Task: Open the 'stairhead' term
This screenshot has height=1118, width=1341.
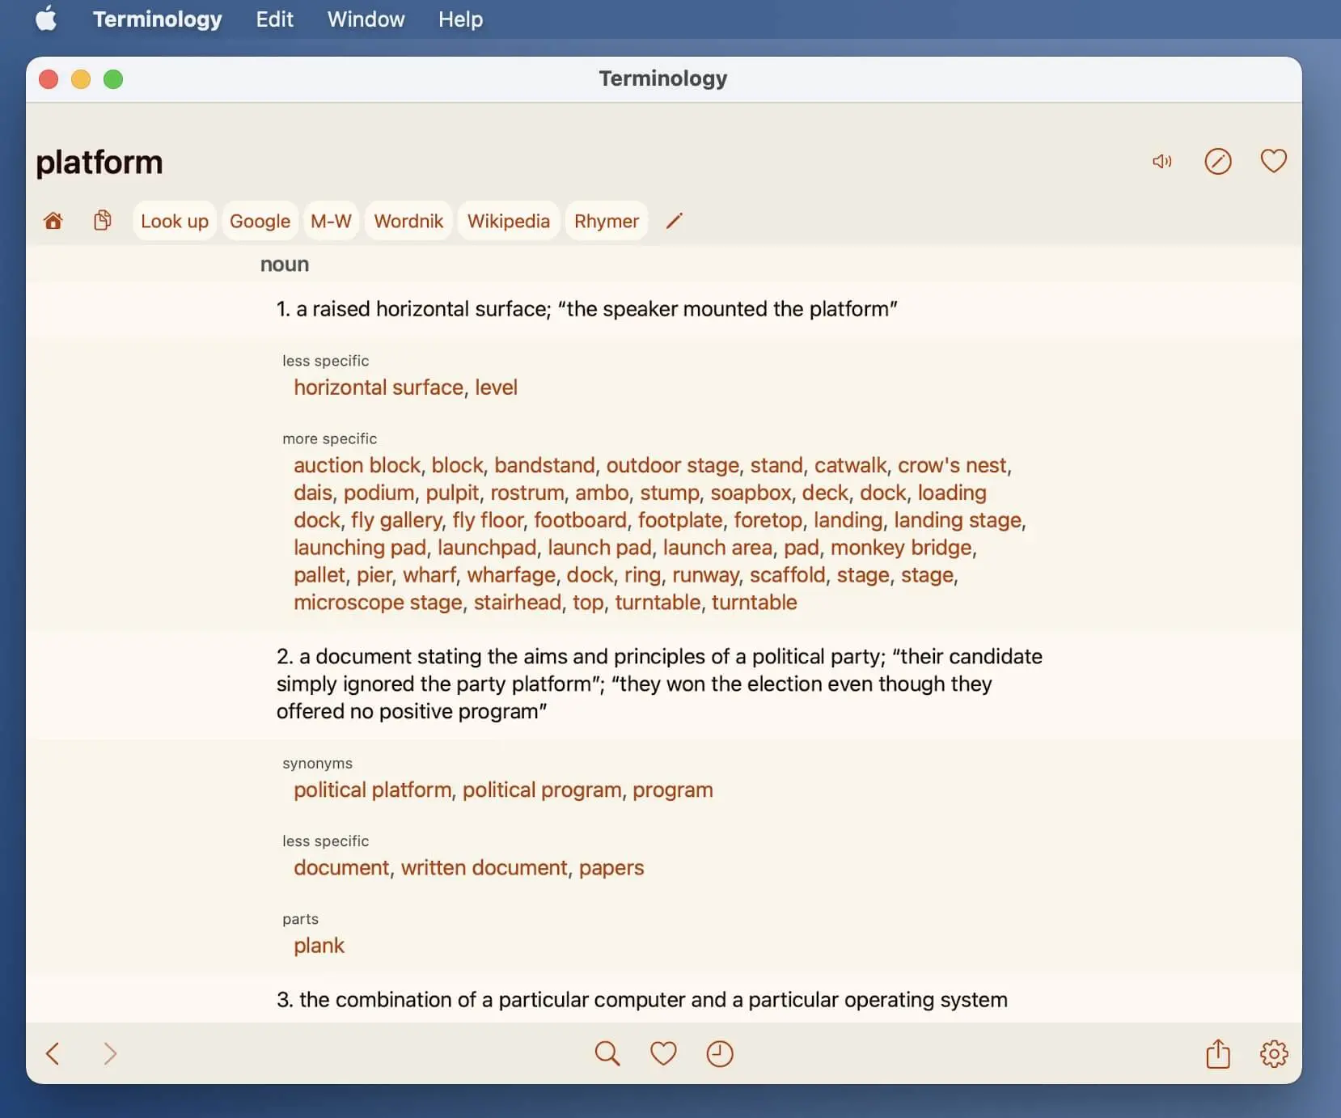Action: pyautogui.click(x=518, y=603)
